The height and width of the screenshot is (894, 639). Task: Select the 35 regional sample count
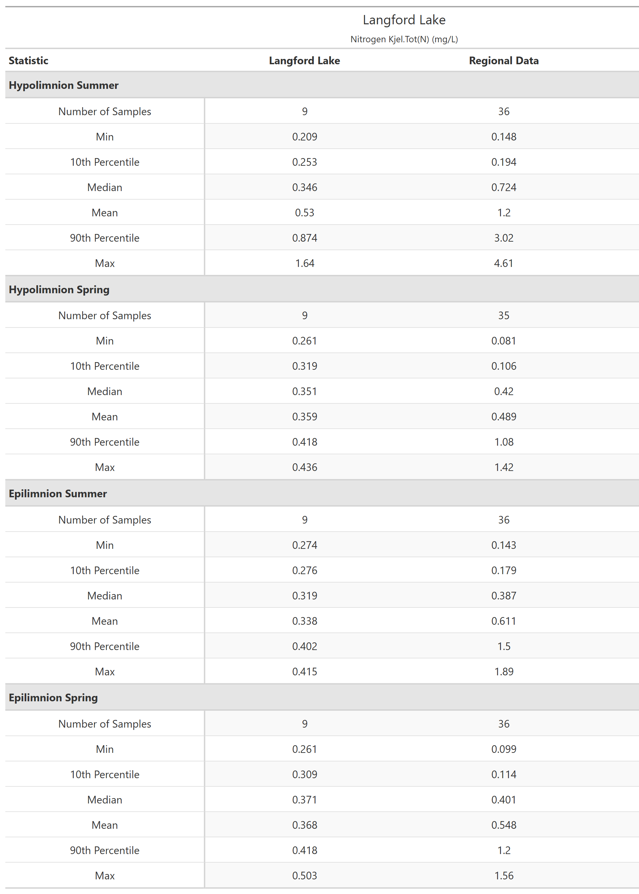point(504,316)
